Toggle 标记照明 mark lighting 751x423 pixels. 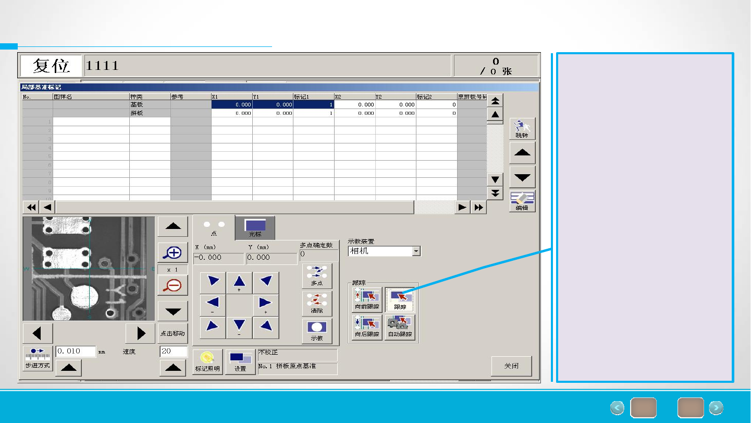(207, 362)
